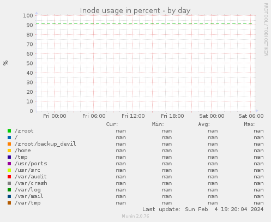The image size is (271, 222).
Task: Click the 0 value on the y-axis
Action: tap(32, 111)
